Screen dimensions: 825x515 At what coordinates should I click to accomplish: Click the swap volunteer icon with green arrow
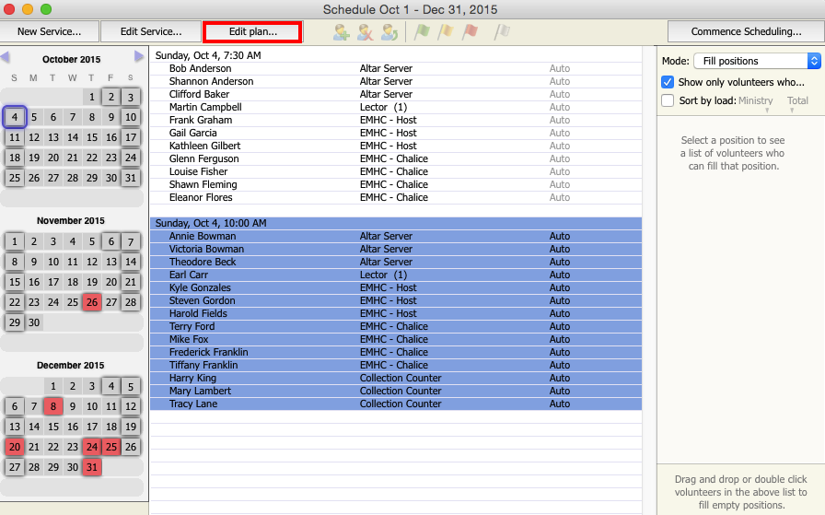click(389, 31)
